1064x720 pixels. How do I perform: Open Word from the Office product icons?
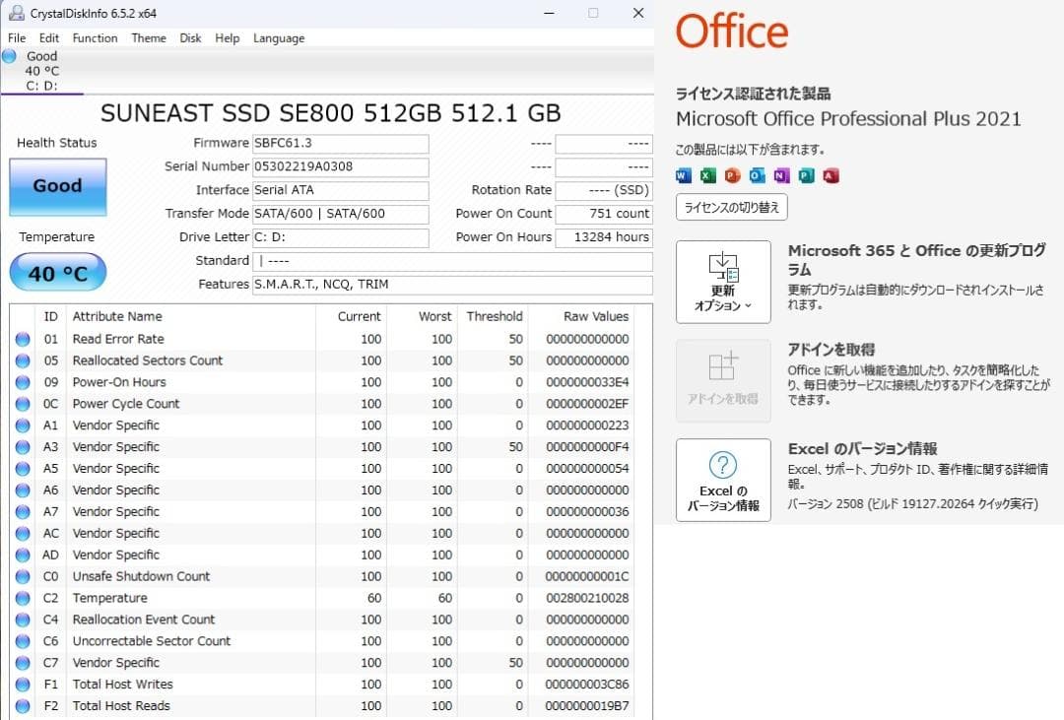(x=683, y=175)
